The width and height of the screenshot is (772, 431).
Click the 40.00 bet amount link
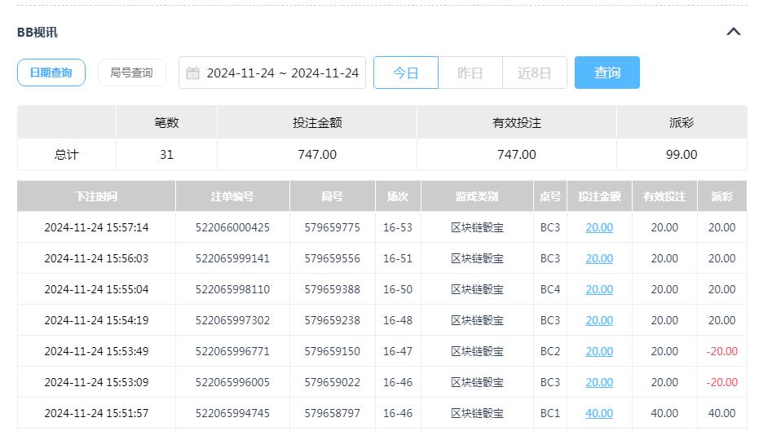(x=599, y=413)
